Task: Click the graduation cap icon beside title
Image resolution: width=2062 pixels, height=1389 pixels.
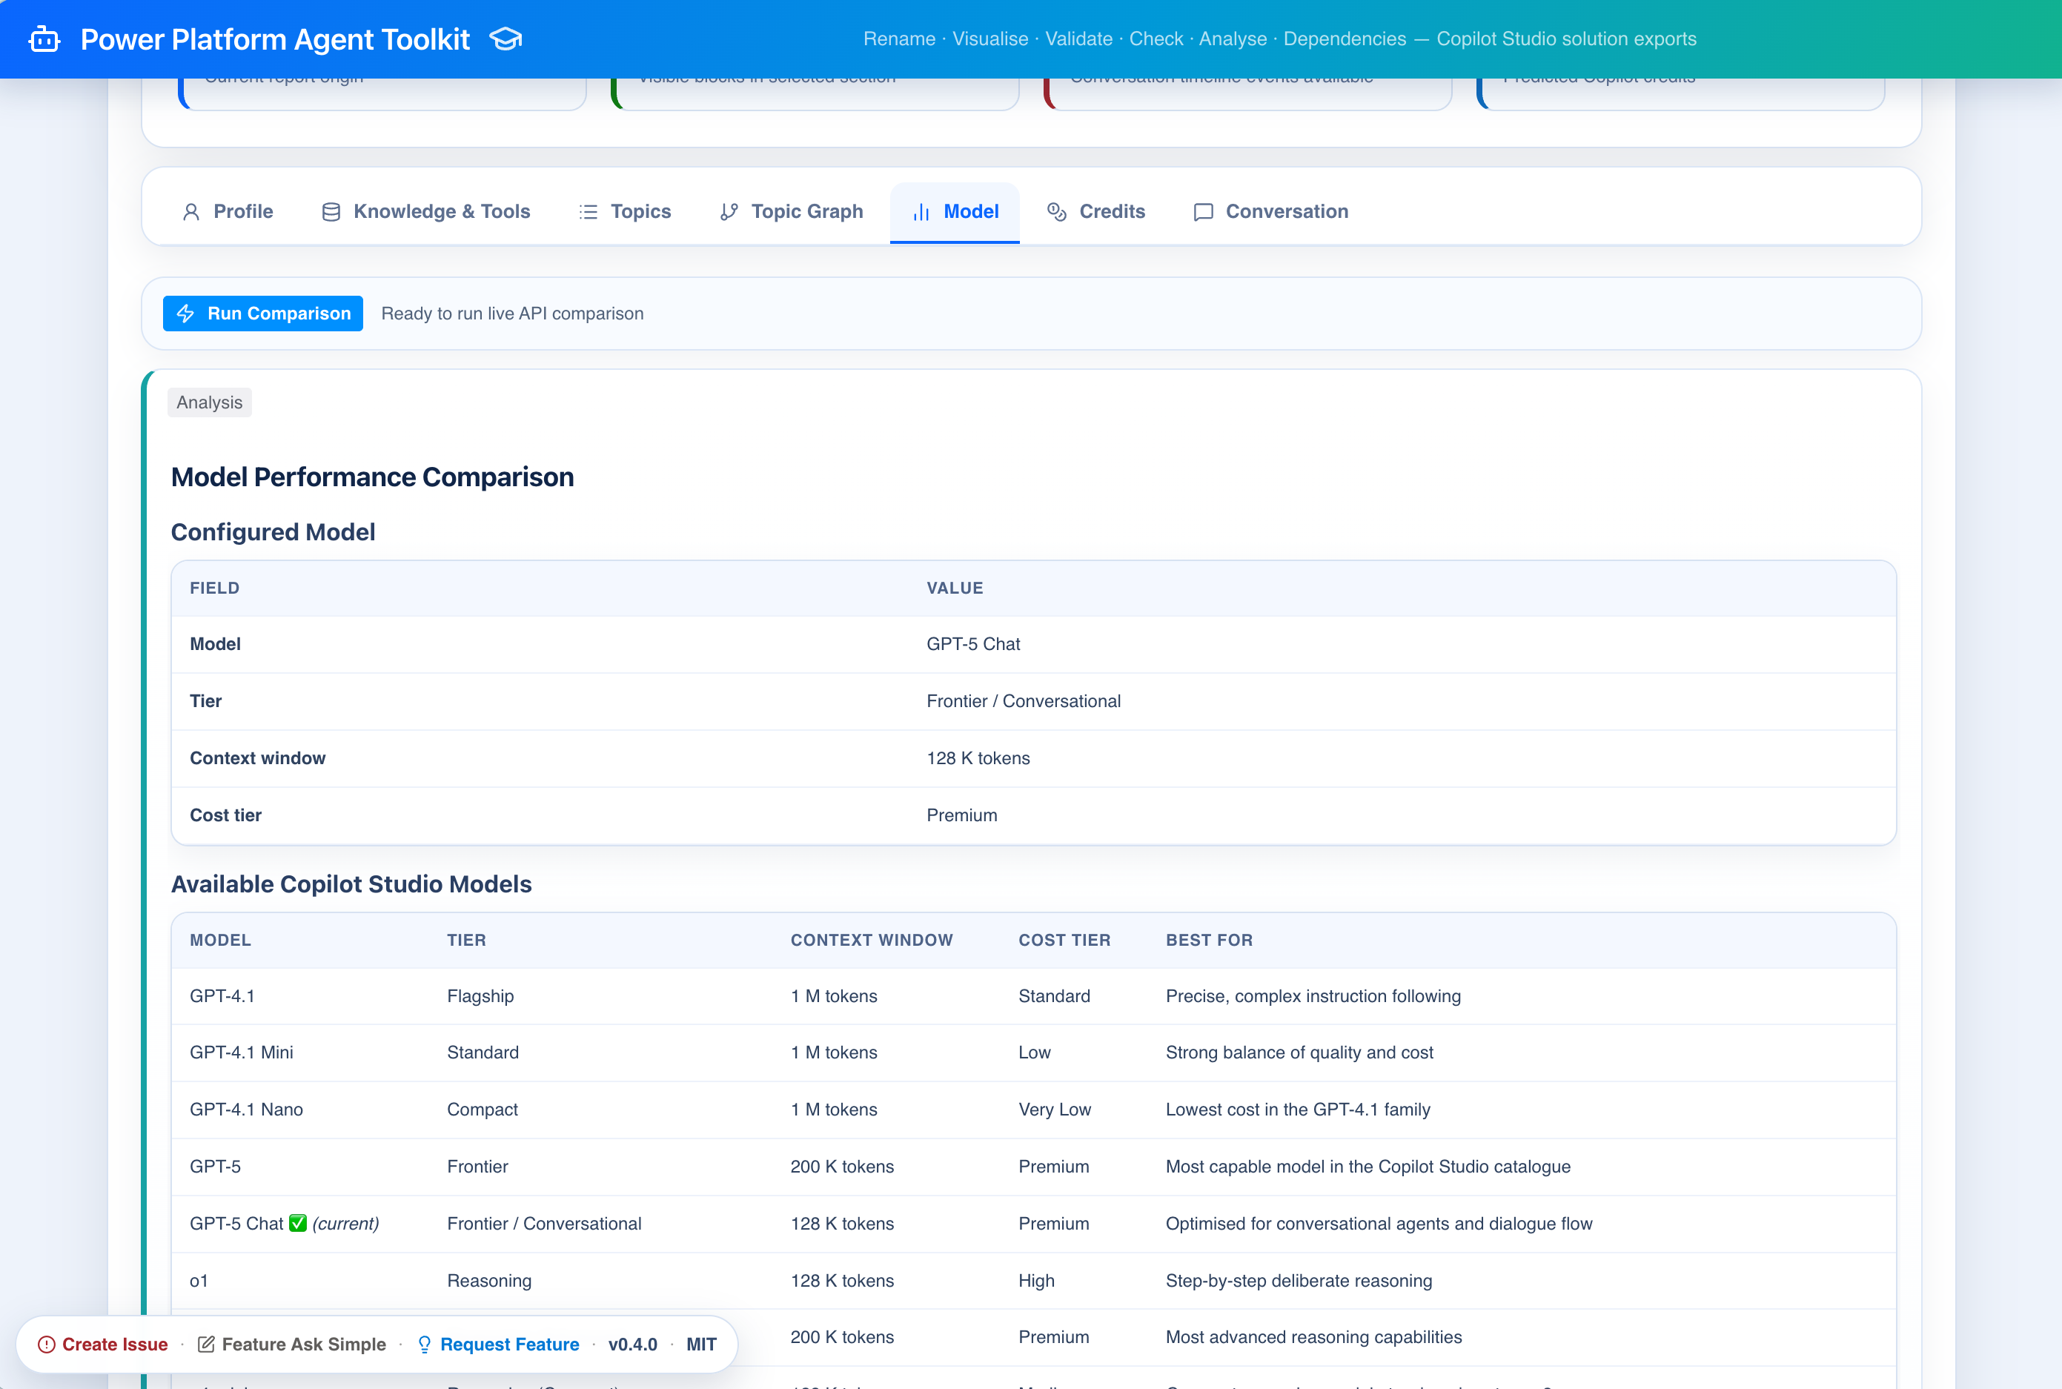Action: pyautogui.click(x=505, y=39)
